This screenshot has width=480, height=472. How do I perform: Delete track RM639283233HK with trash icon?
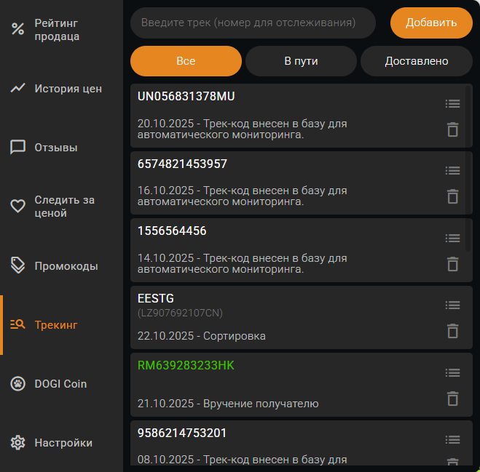tap(453, 399)
